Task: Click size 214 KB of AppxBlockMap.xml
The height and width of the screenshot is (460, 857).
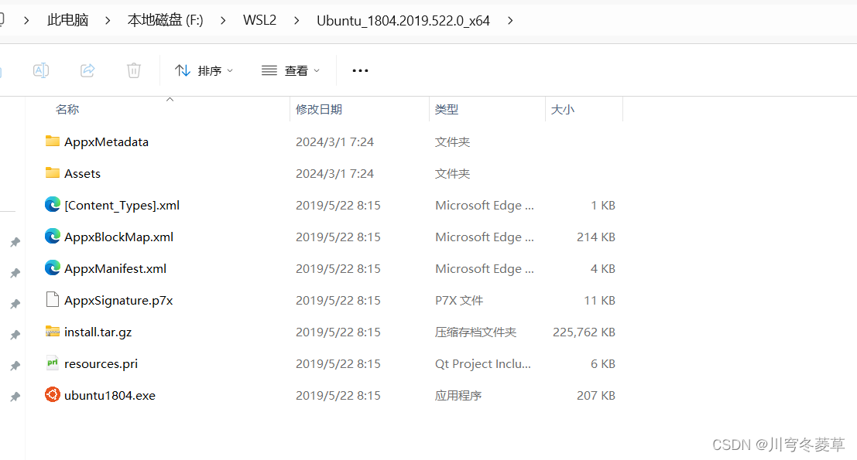Action: (x=596, y=237)
